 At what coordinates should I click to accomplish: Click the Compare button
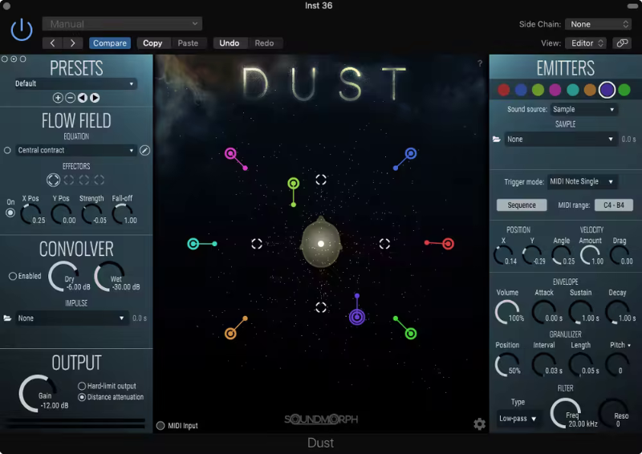tap(109, 43)
